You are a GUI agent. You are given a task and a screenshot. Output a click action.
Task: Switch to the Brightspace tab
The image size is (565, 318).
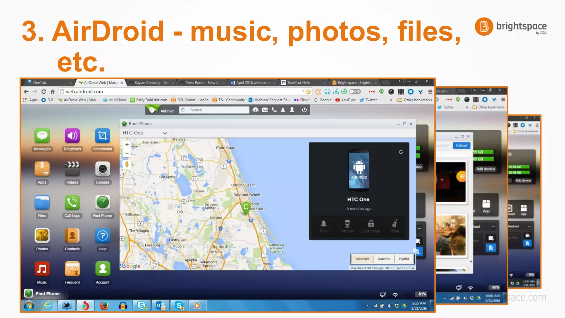point(354,83)
